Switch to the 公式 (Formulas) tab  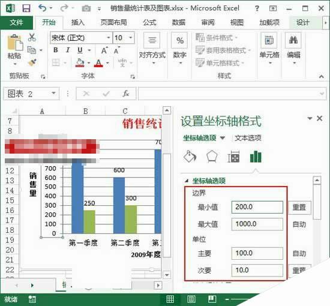click(149, 22)
